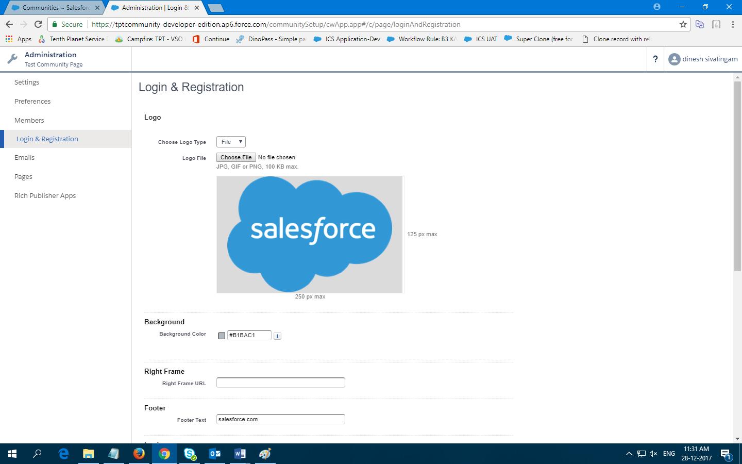Click the browser address bar URL

coord(276,24)
